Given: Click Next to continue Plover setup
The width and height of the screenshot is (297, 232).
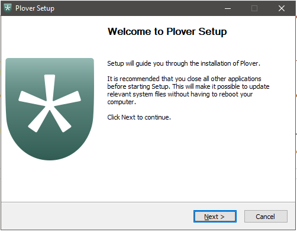Looking at the screenshot, I should click(x=215, y=217).
